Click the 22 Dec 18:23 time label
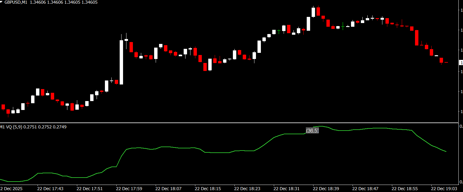 point(247,188)
